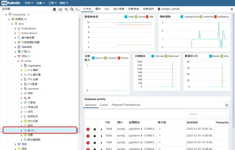Screen dimensions: 235x150
Task: Switch to the SQL tab
Action: point(107,9)
